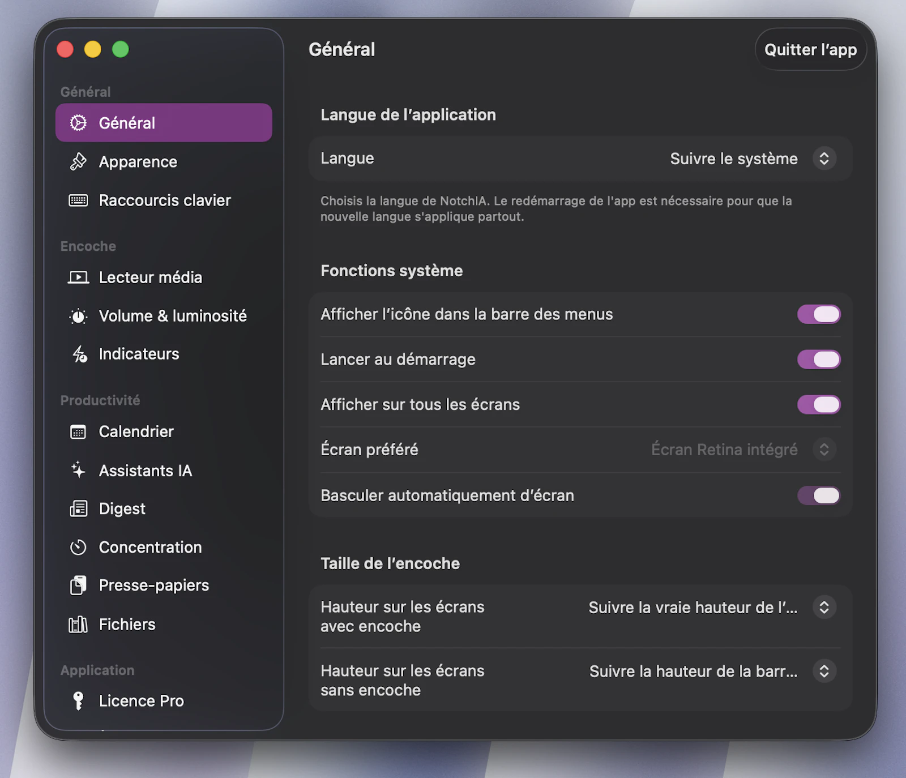Close the window with the red button

click(x=65, y=49)
